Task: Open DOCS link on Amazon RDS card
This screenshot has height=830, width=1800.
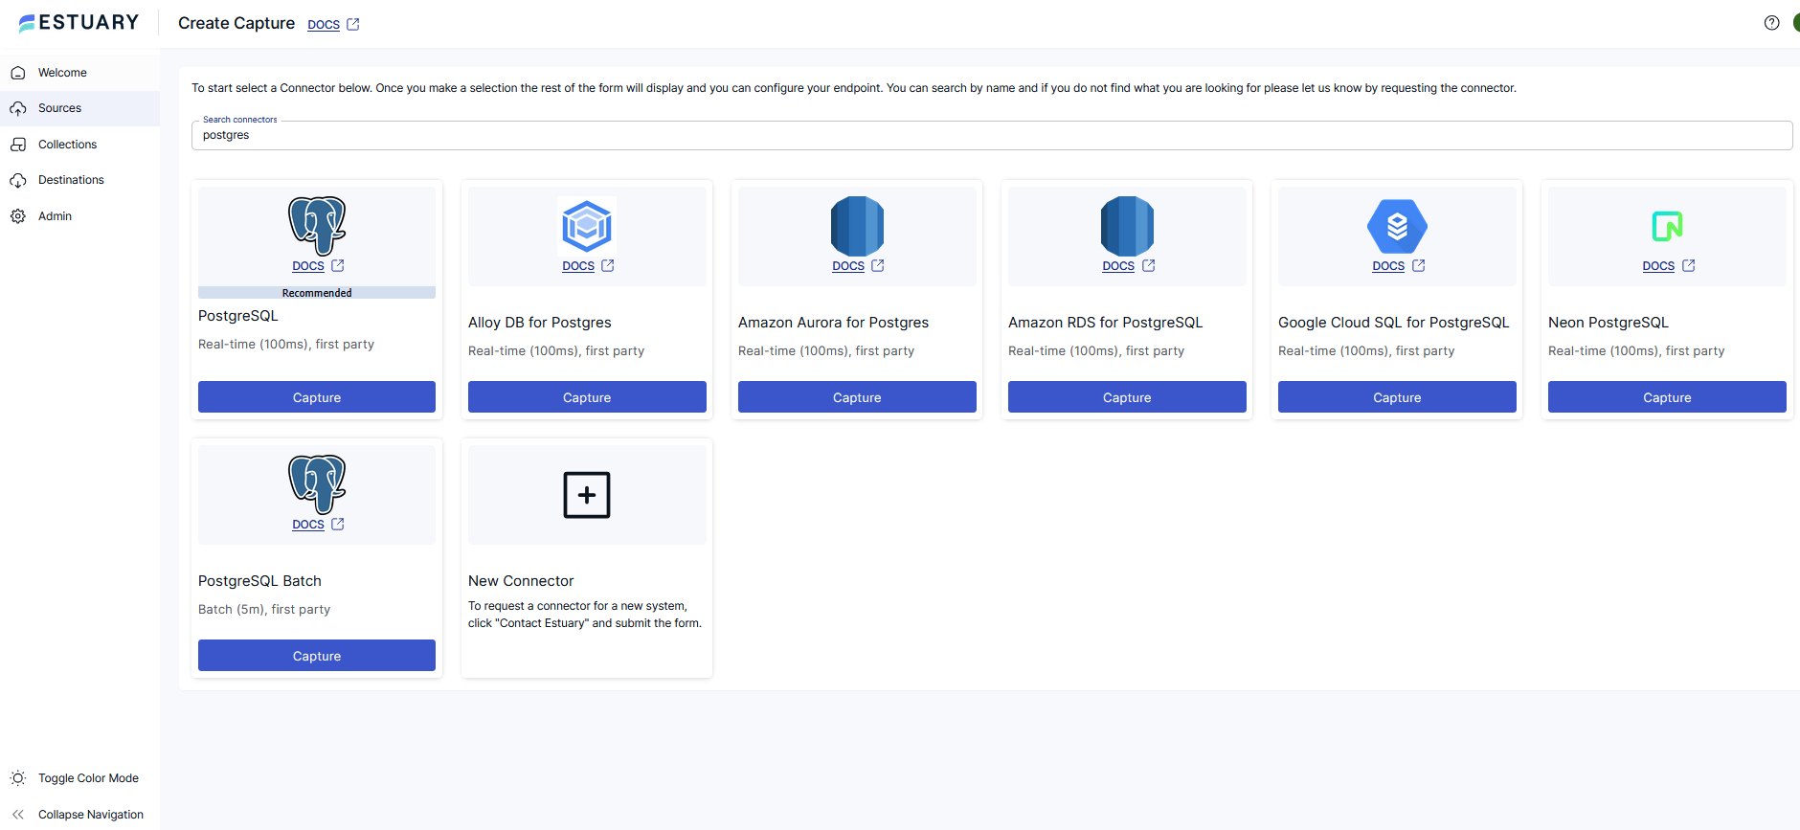Action: coord(1118,266)
